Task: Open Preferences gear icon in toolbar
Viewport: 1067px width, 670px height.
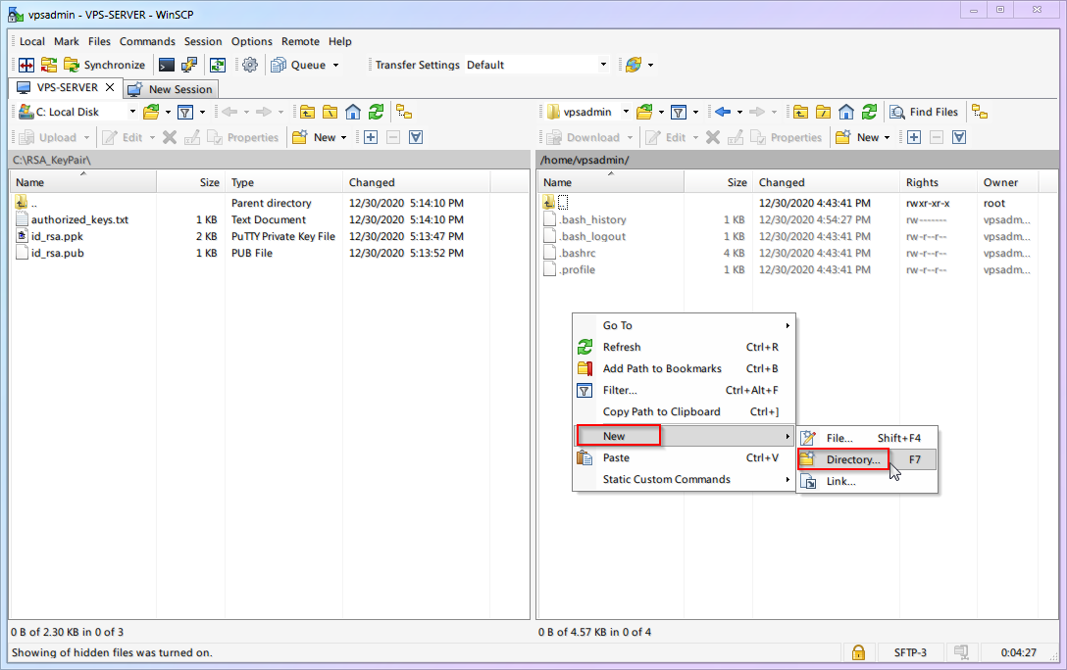Action: coord(250,65)
